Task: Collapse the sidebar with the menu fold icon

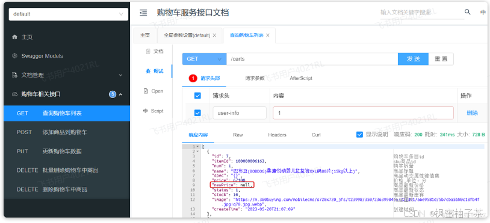Action: 143,13
